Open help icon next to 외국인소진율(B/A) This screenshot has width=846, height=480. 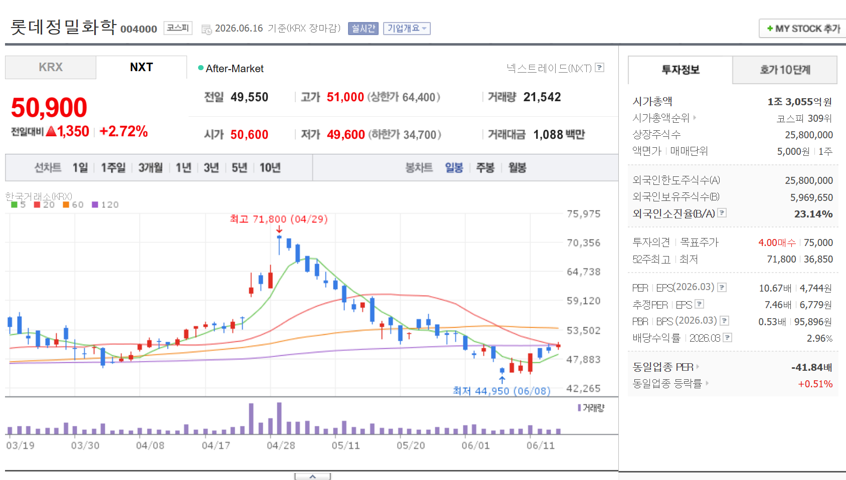tap(722, 213)
